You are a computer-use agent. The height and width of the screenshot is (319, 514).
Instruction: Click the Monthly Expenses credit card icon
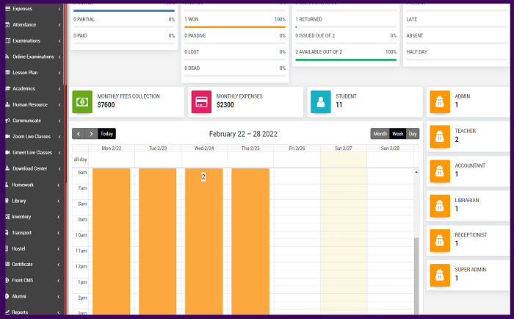pyautogui.click(x=201, y=101)
